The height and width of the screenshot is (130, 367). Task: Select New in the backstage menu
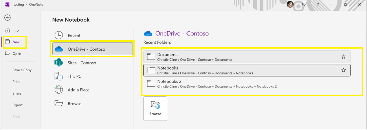pos(16,42)
